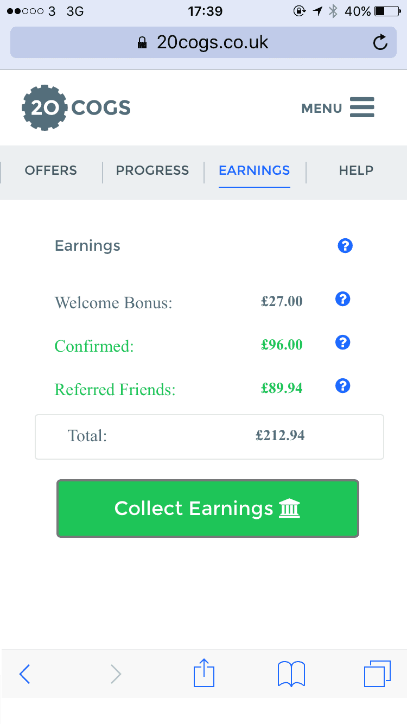Click the help icon beside Earnings heading

[x=345, y=246]
